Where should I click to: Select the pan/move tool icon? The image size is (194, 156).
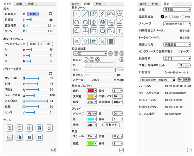tap(29, 128)
